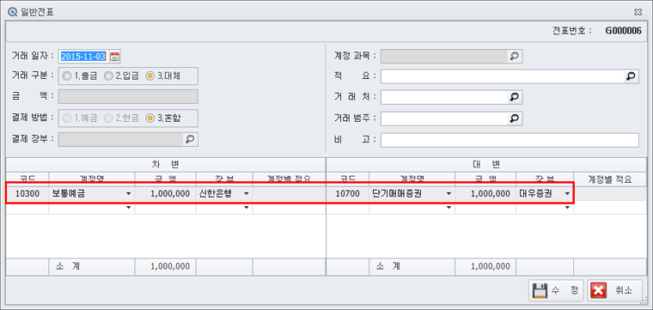Click the 적 요 text field
Screen dimensions: 653x310
(503, 76)
